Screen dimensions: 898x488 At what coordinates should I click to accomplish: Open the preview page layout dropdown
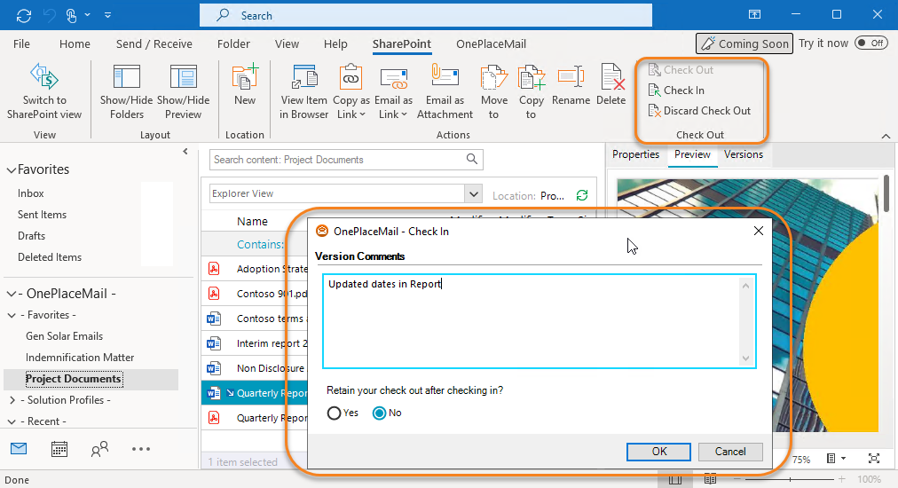pos(836,458)
